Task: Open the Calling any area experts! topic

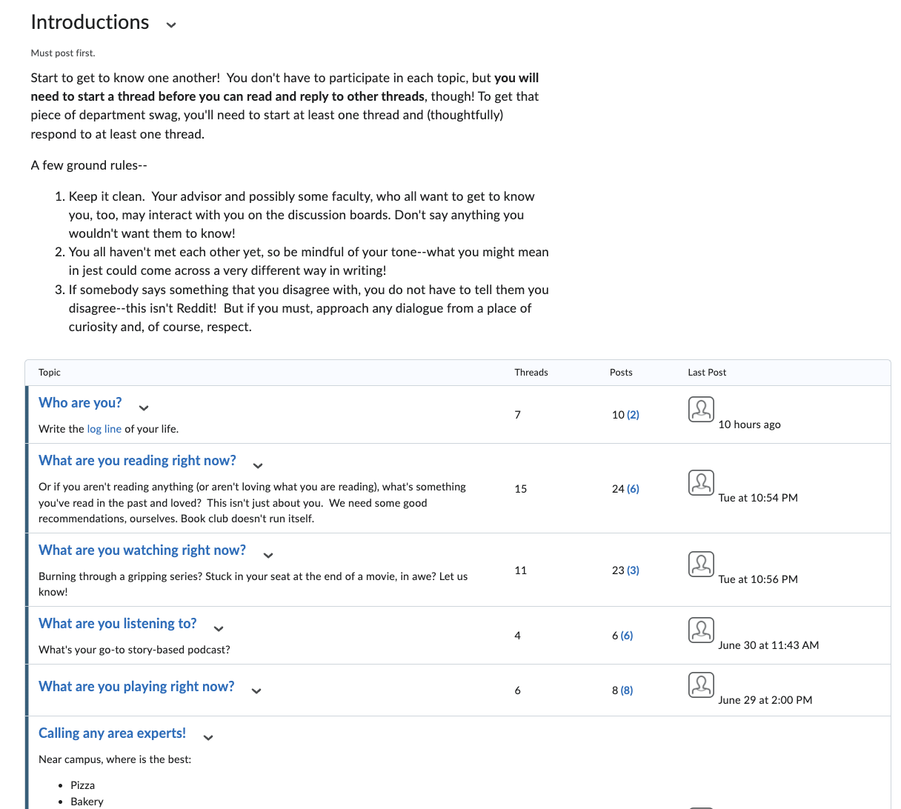Action: (x=112, y=733)
